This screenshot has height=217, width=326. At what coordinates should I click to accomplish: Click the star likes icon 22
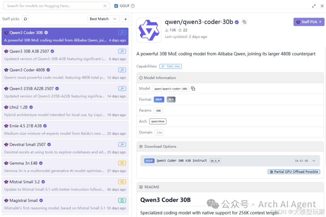pyautogui.click(x=180, y=30)
